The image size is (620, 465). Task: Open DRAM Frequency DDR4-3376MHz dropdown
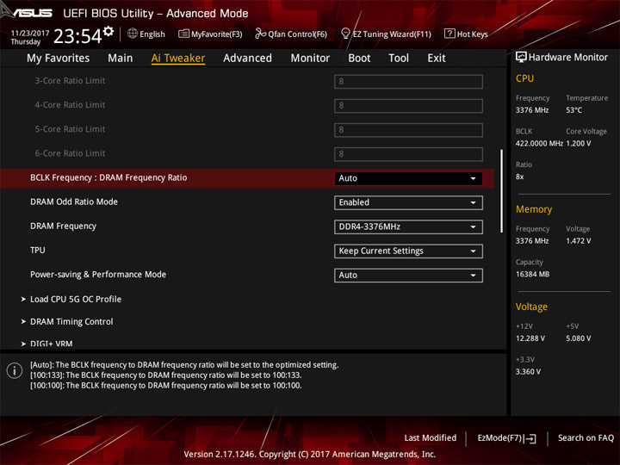point(408,227)
